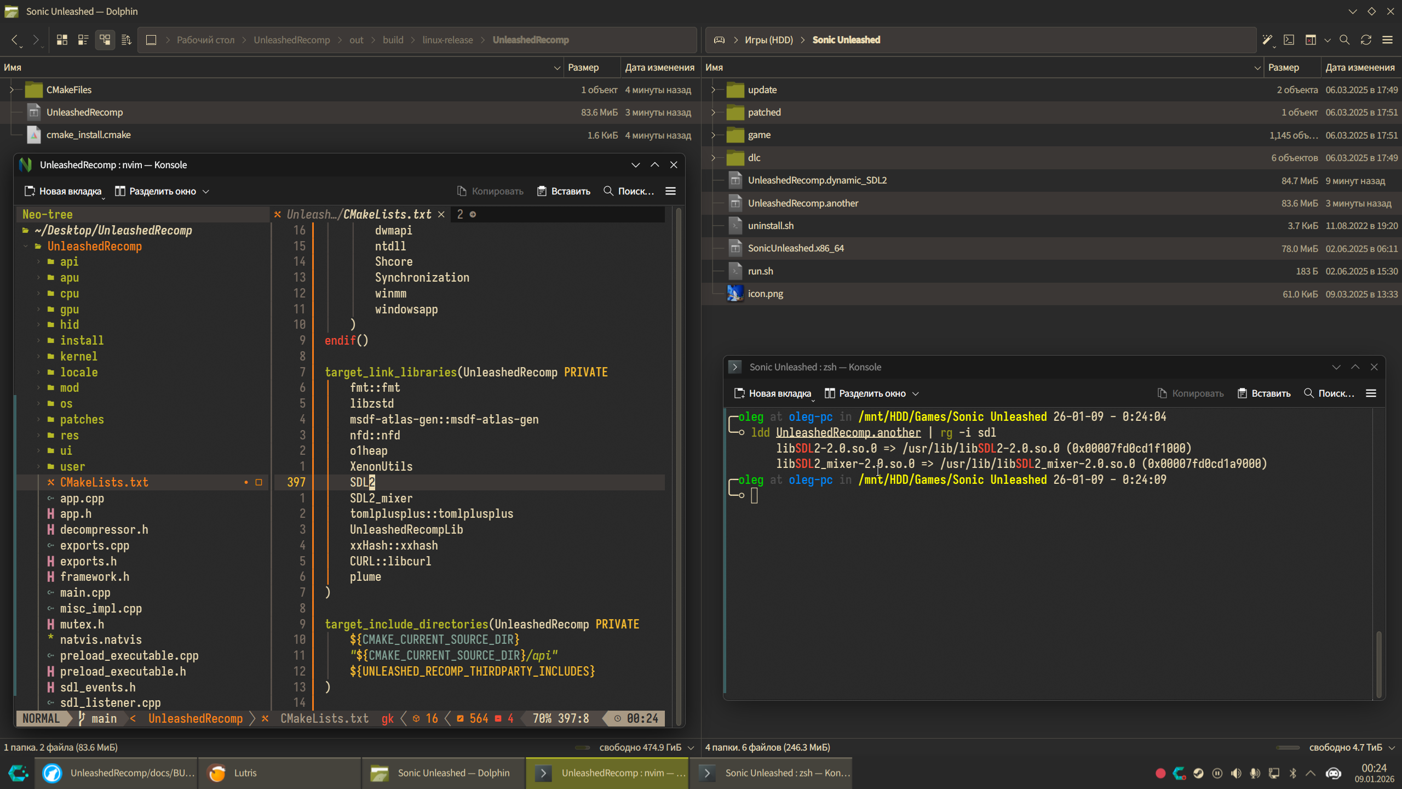Click the Dolphin search magnifier icon
This screenshot has height=789, width=1402.
pos(1344,40)
